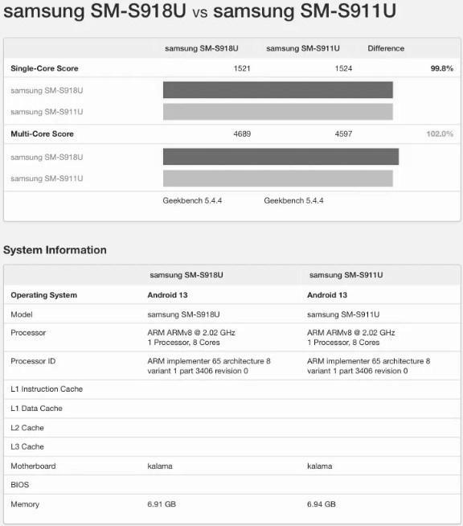This screenshot has width=463, height=526.
Task: Click the multi-core score value 4597
Action: coord(343,134)
